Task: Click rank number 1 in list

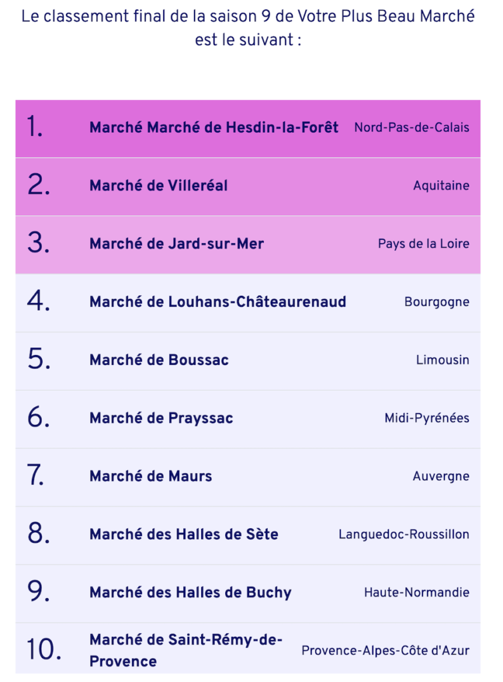Action: coord(35,127)
